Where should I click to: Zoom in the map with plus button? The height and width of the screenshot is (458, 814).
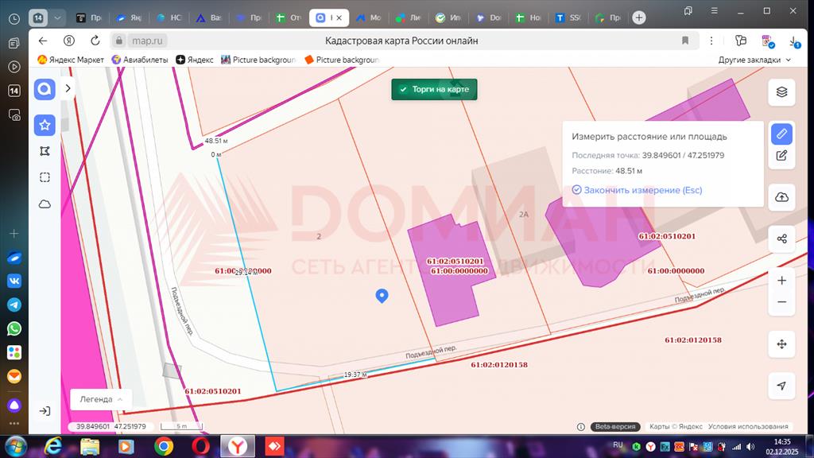(781, 281)
